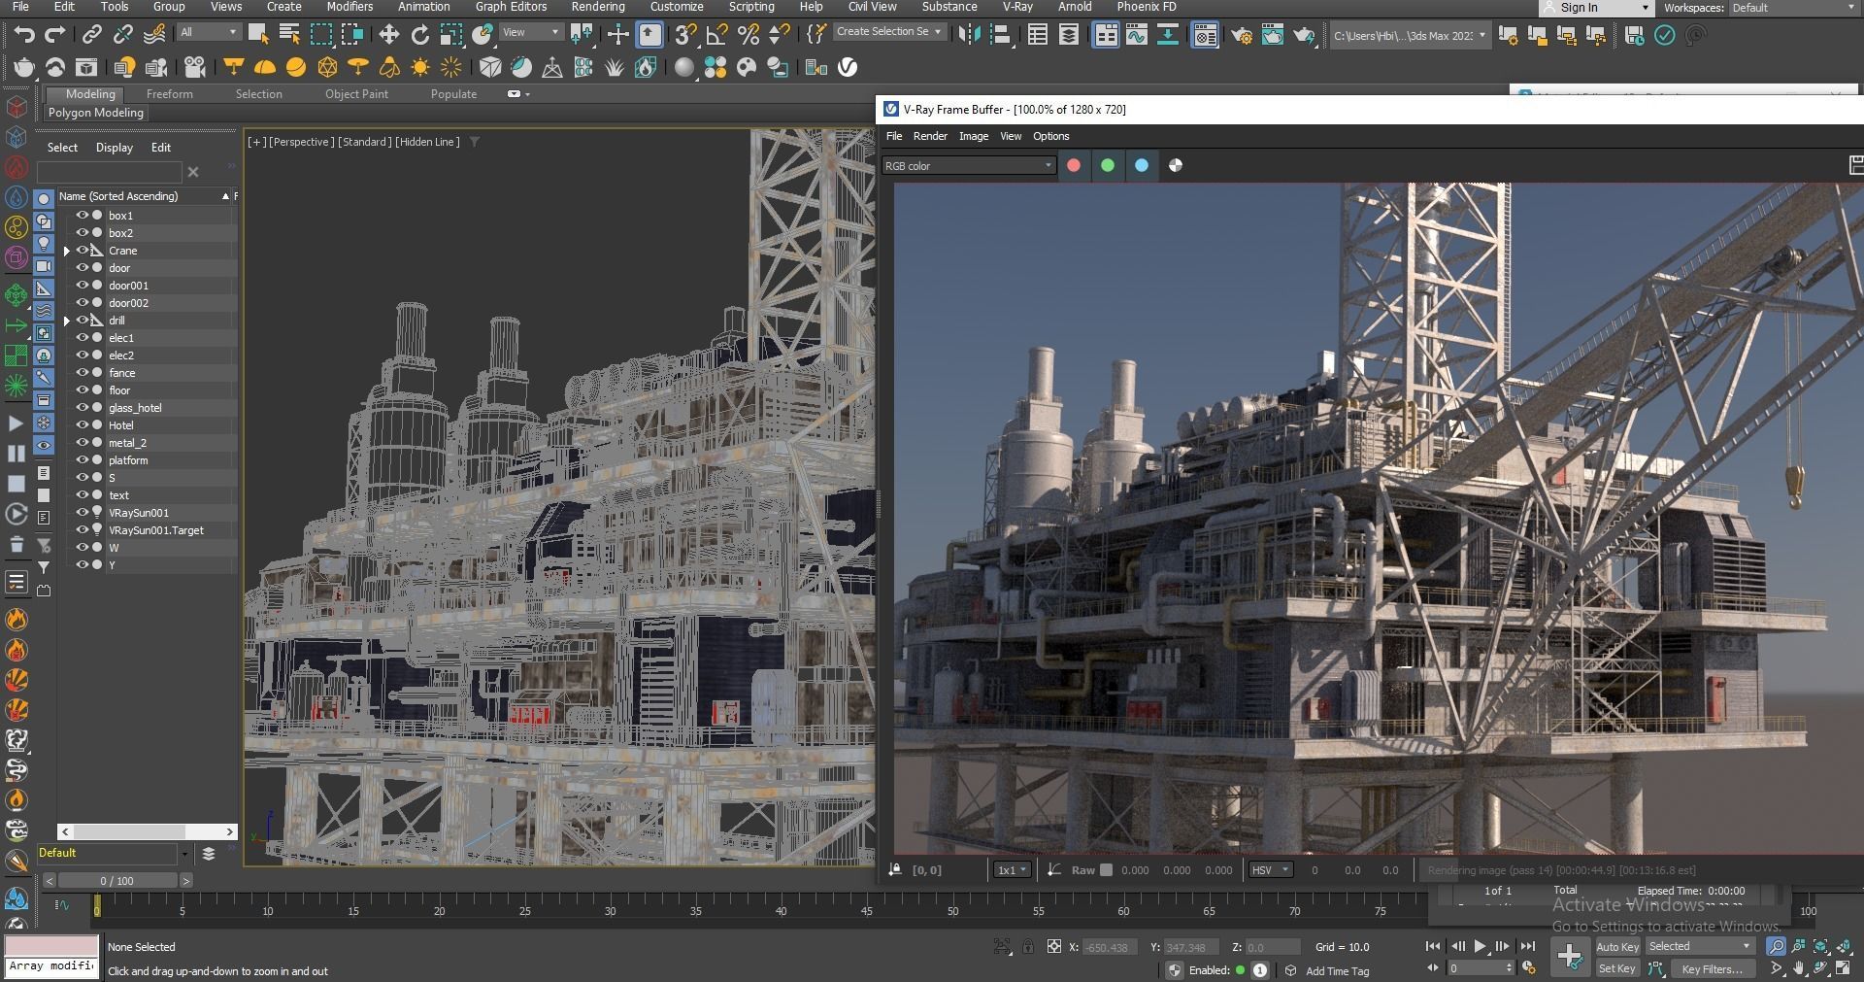Screen dimensions: 1864x982
Task: Open Create Selection Set dropdown
Action: pyautogui.click(x=889, y=32)
